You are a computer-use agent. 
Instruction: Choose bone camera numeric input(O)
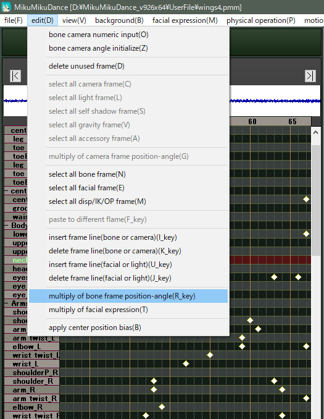point(128,35)
